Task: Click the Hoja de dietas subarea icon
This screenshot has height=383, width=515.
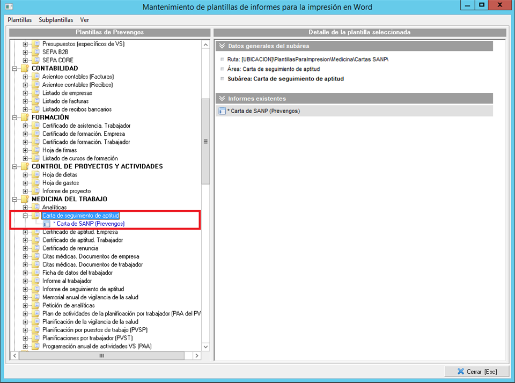Action: coord(35,175)
